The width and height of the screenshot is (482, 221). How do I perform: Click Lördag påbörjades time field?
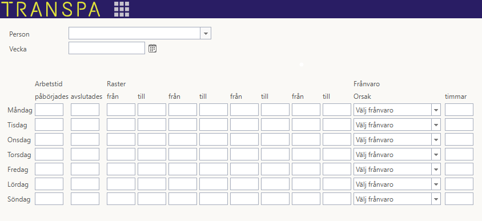click(x=49, y=184)
